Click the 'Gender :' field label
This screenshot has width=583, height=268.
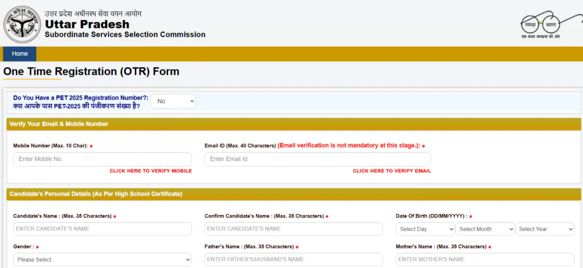(x=24, y=246)
